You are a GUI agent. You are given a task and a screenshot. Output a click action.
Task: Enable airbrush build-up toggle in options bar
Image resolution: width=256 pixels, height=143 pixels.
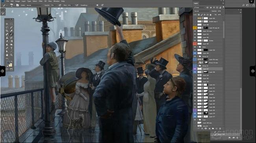tap(77, 5)
